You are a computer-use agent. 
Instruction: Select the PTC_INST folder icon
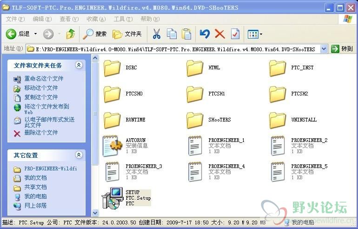tap(277, 68)
